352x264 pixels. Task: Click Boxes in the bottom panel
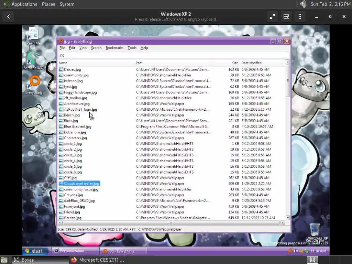pos(41,260)
